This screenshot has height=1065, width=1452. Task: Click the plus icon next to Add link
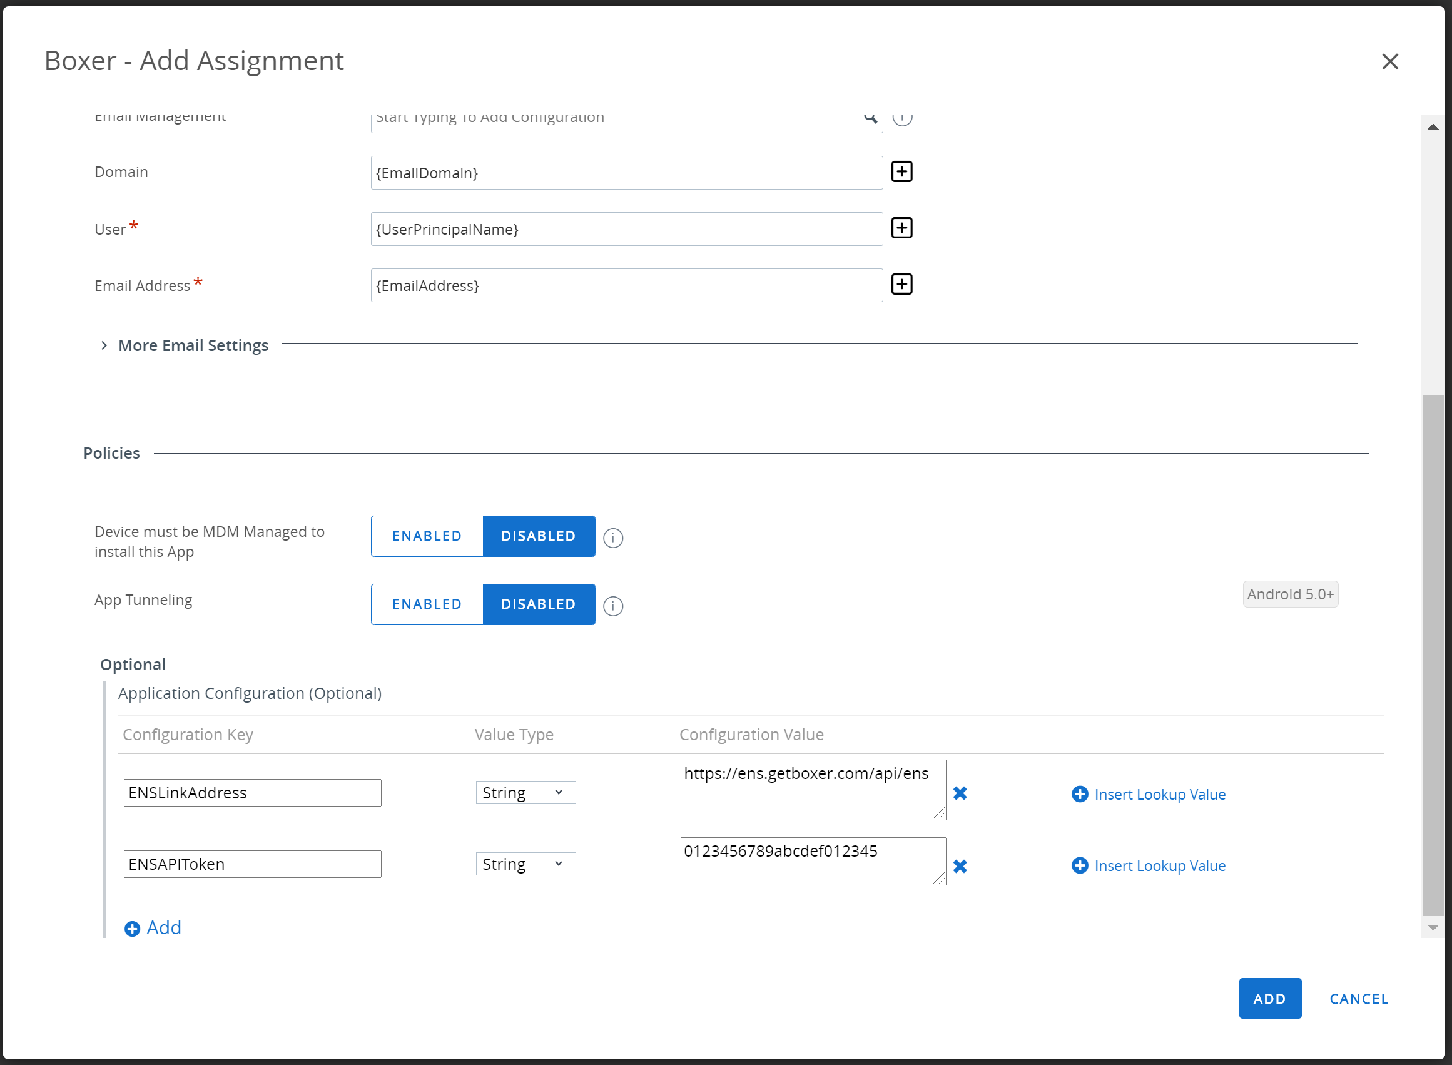[x=132, y=929]
